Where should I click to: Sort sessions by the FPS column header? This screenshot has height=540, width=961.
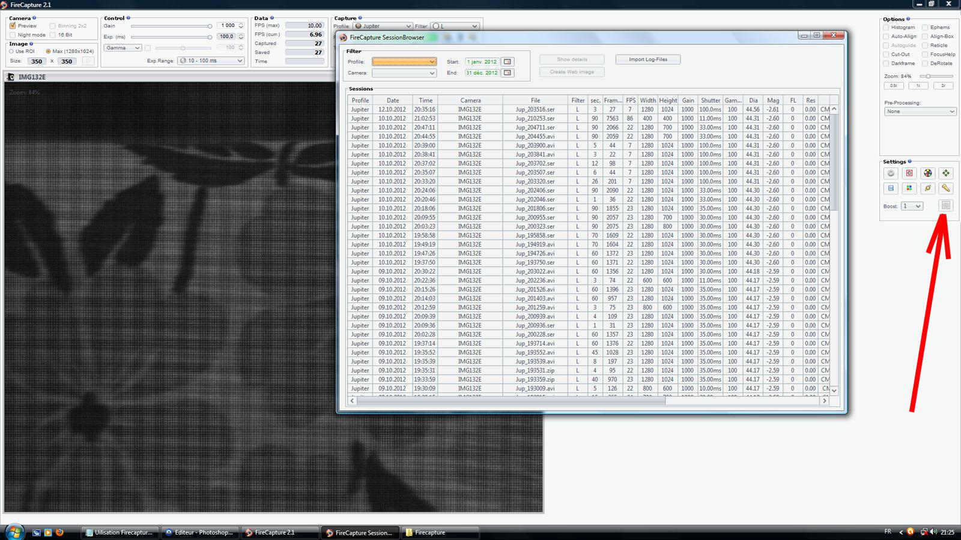pyautogui.click(x=631, y=100)
